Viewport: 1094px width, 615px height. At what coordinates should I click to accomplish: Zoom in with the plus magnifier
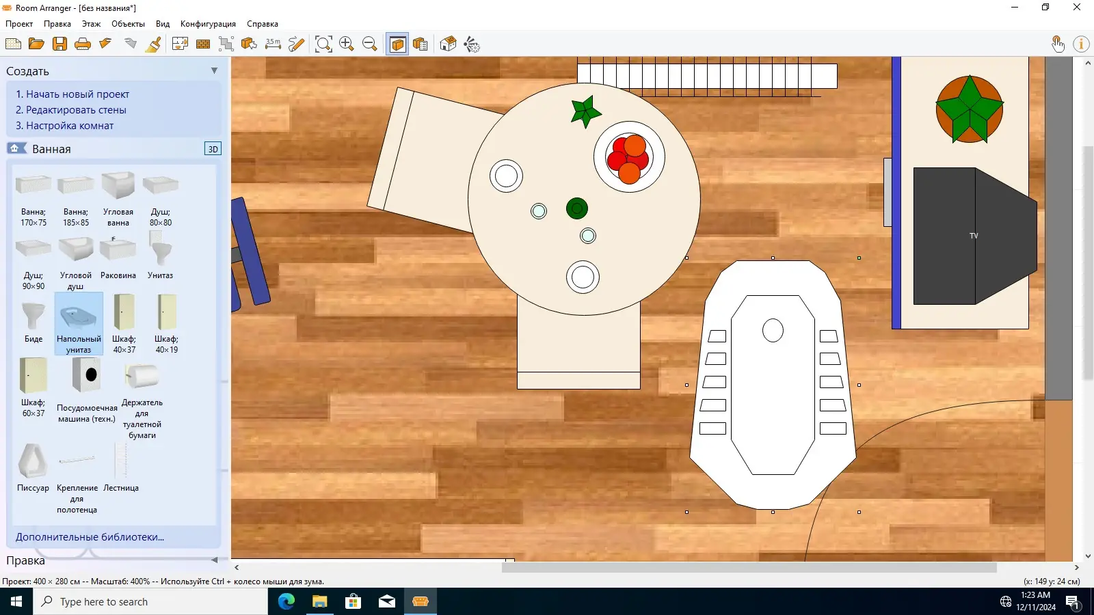click(347, 44)
